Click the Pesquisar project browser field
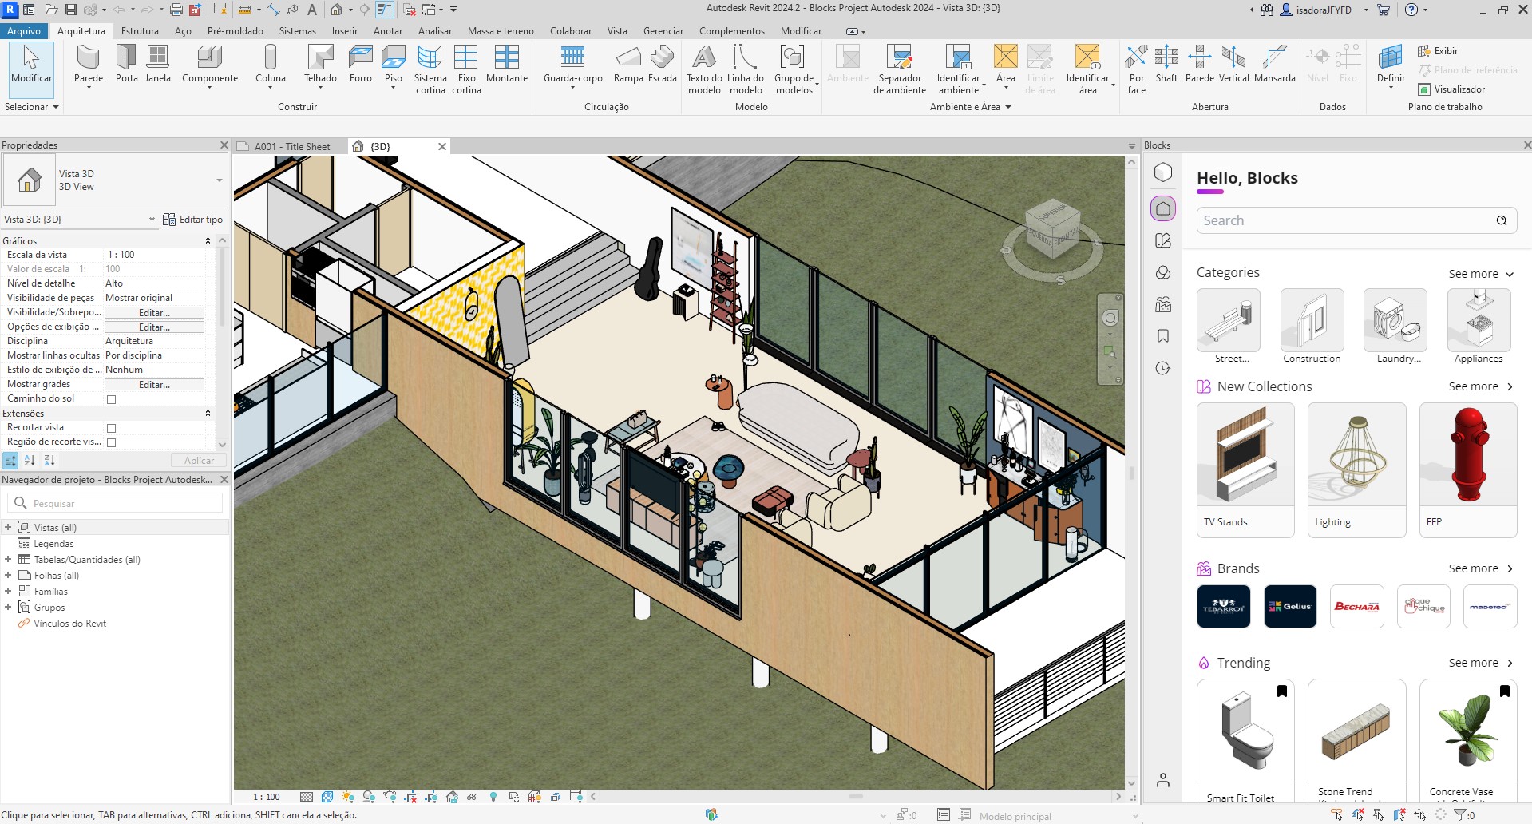The width and height of the screenshot is (1532, 824). point(116,504)
